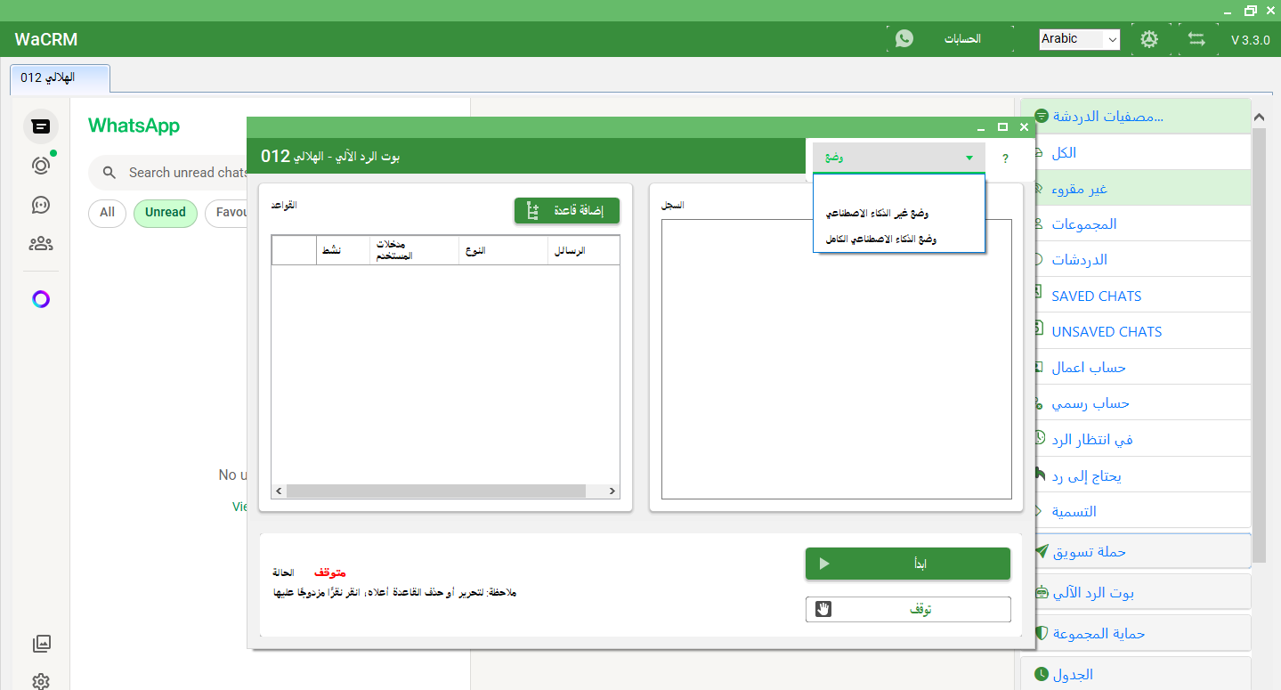Open Communities icon in left sidebar
The height and width of the screenshot is (690, 1281).
41,244
